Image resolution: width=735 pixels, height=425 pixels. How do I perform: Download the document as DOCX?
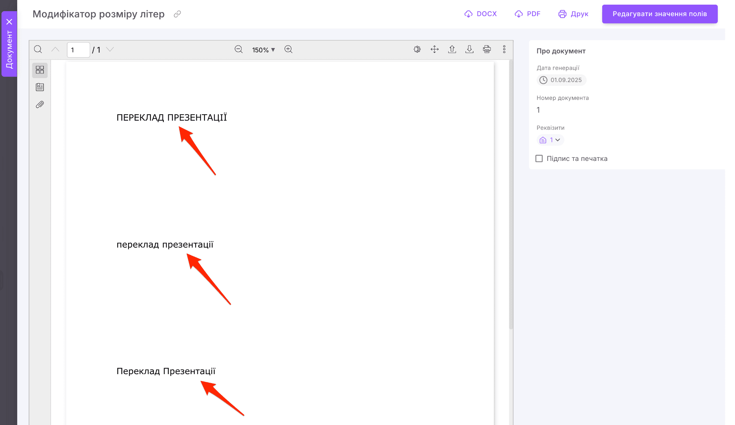tap(481, 14)
